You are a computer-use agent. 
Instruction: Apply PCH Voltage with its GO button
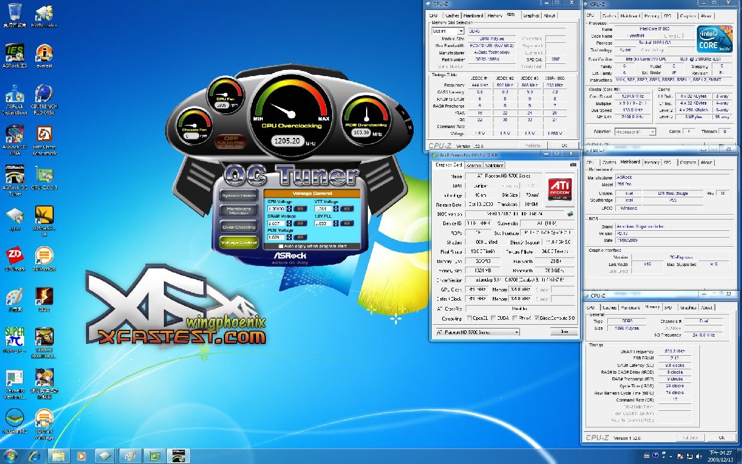[x=301, y=237]
